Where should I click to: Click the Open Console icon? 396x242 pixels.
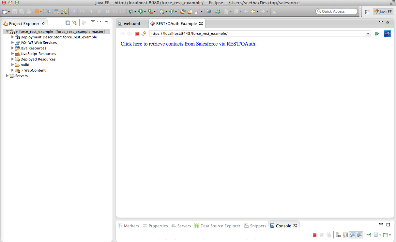click(386, 235)
